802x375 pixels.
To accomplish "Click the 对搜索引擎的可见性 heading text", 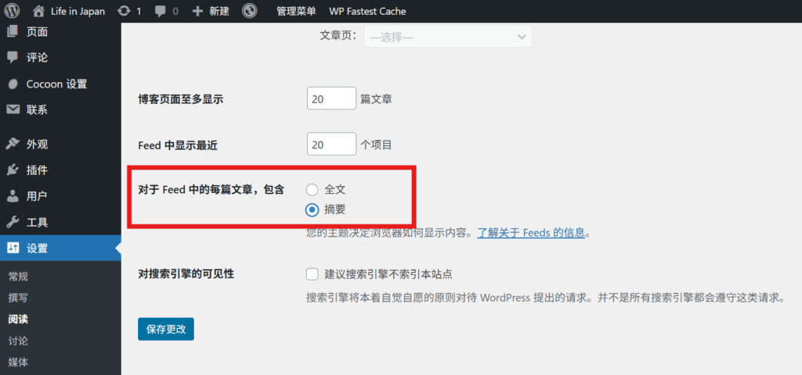I will [x=186, y=274].
